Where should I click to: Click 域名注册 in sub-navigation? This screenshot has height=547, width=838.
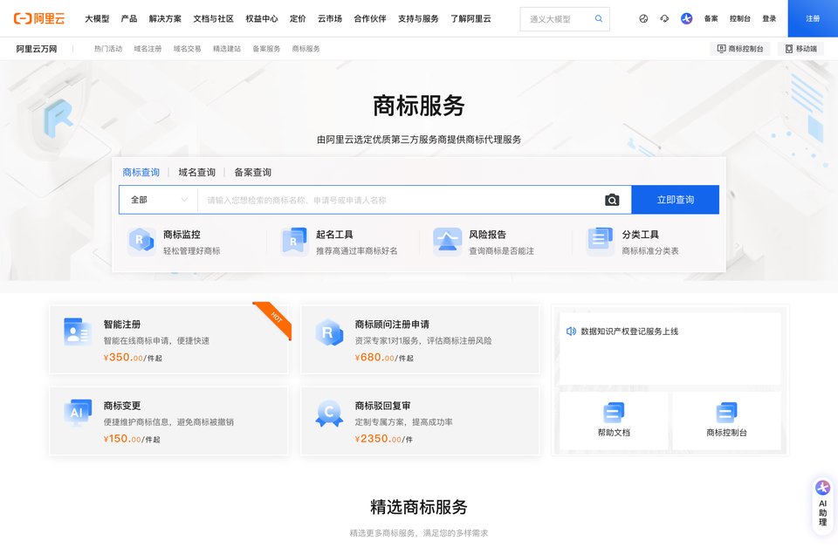click(x=148, y=49)
